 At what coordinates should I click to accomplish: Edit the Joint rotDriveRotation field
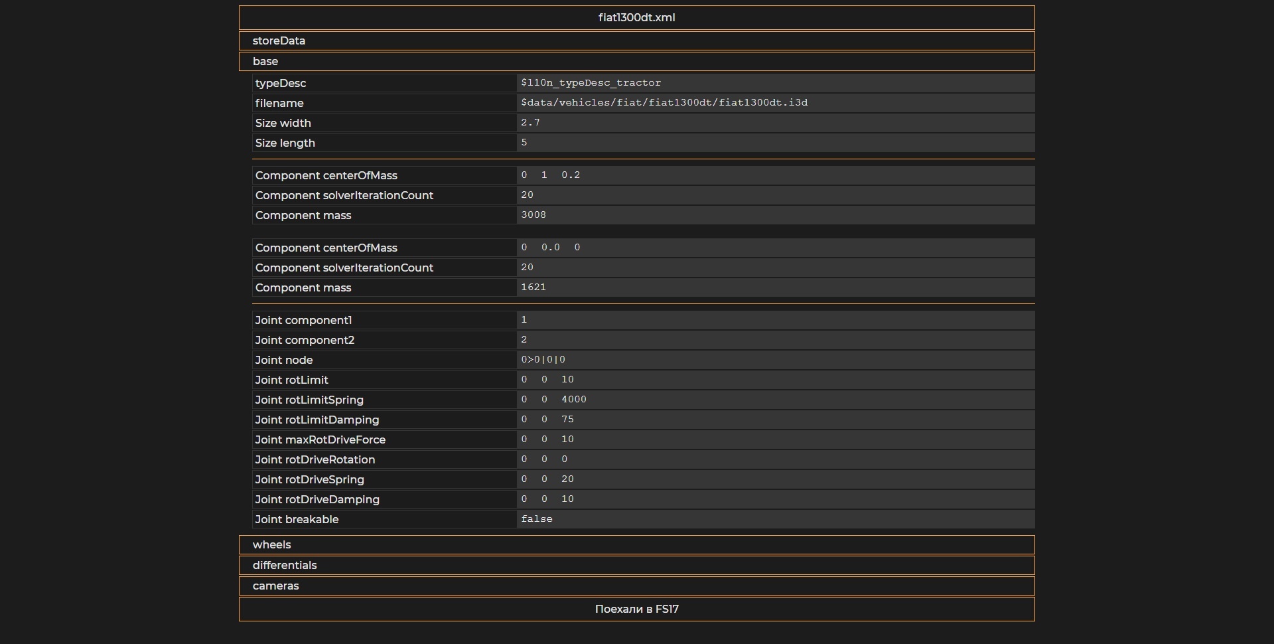pyautogui.click(x=776, y=459)
